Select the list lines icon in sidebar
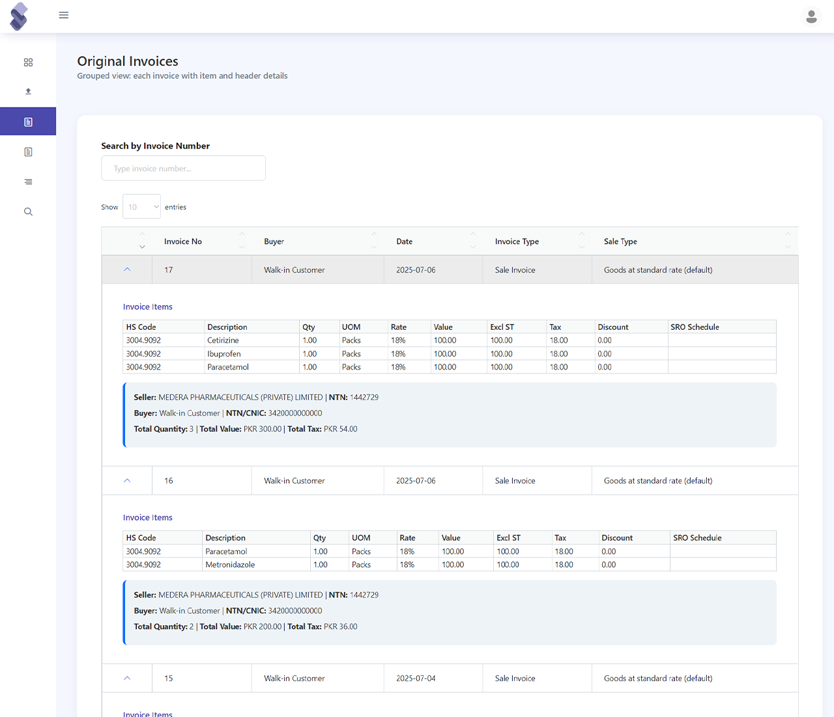Viewport: 834px width, 717px height. click(x=28, y=181)
